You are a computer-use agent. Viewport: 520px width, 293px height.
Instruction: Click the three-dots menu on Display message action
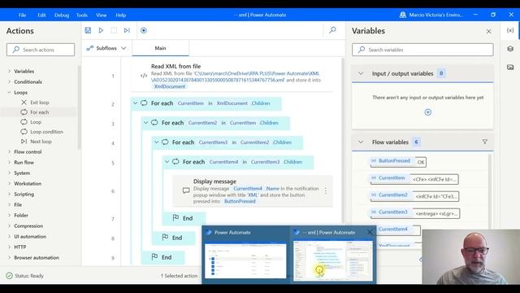point(326,190)
